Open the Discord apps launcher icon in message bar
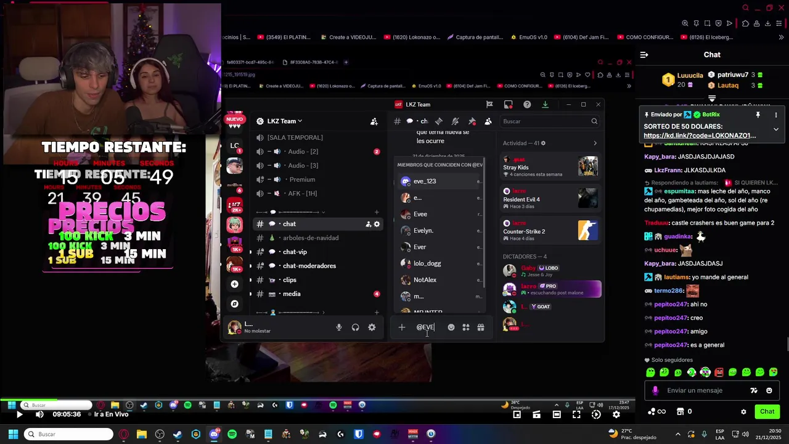Image resolution: width=789 pixels, height=444 pixels. coord(466,327)
